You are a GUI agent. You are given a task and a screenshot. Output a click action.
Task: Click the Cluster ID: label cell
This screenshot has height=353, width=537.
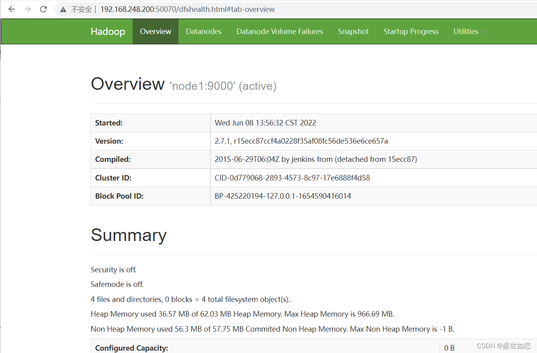[x=150, y=178]
